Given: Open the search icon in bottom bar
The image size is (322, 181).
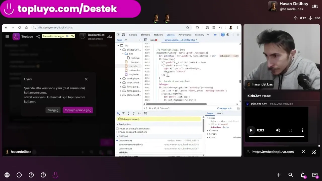Looking at the screenshot, I should point(291,175).
